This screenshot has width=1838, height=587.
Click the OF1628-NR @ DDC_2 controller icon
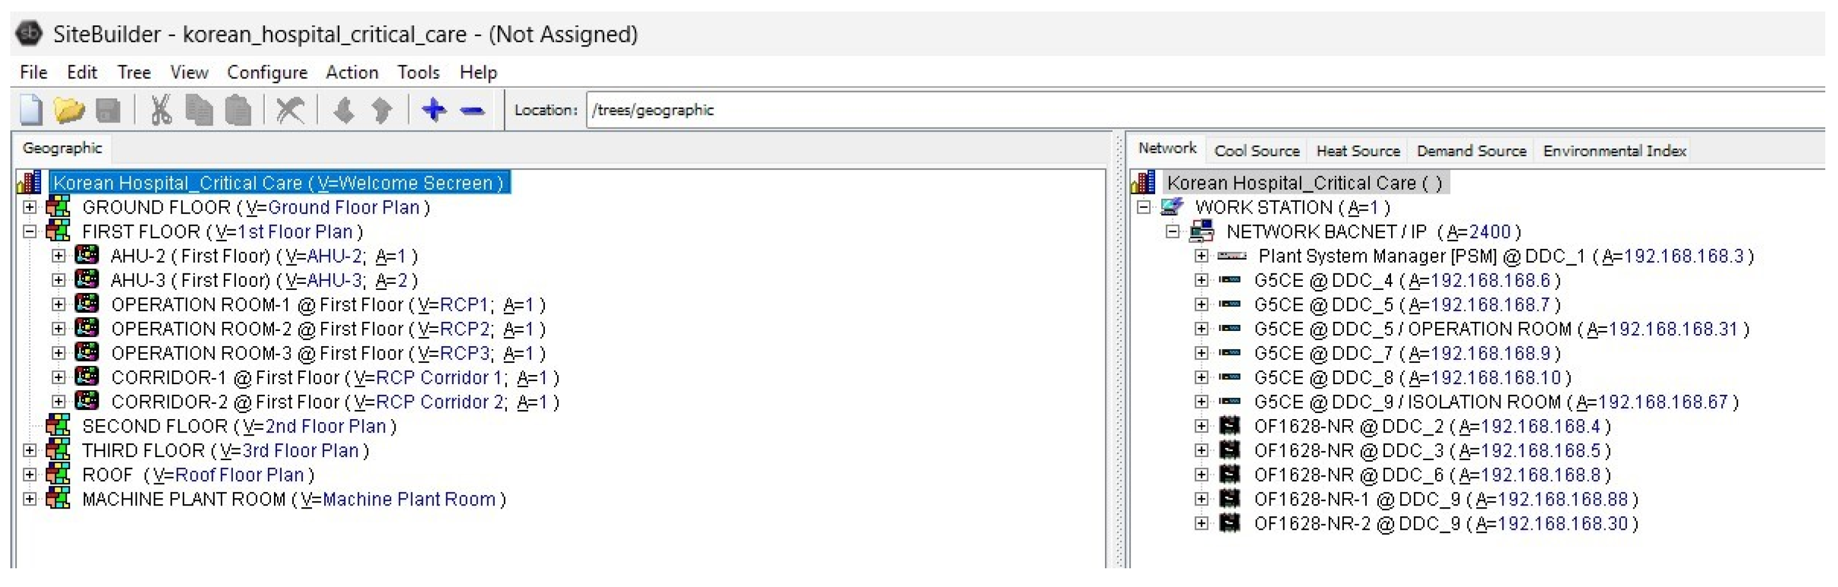click(x=1230, y=426)
